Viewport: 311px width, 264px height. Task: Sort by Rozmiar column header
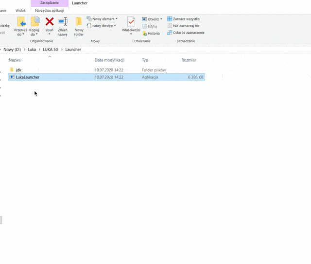point(189,60)
